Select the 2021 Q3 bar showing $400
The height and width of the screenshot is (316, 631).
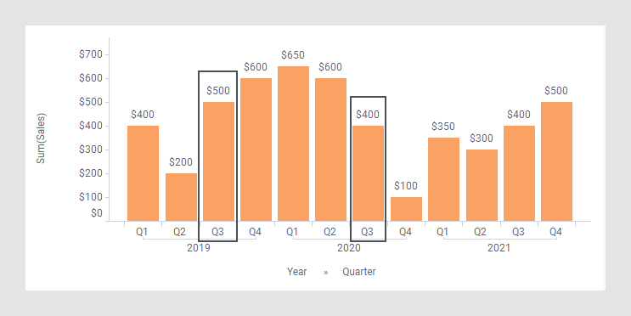click(x=519, y=173)
